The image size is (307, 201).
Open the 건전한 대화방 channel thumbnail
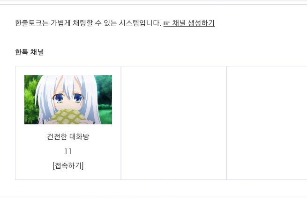68,100
